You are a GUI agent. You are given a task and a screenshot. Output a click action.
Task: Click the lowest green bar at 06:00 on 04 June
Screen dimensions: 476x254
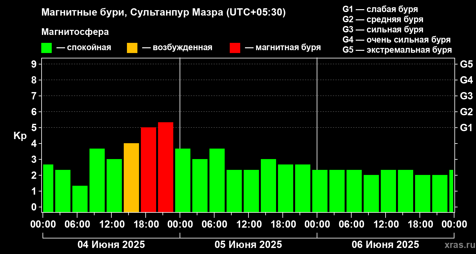(80, 199)
